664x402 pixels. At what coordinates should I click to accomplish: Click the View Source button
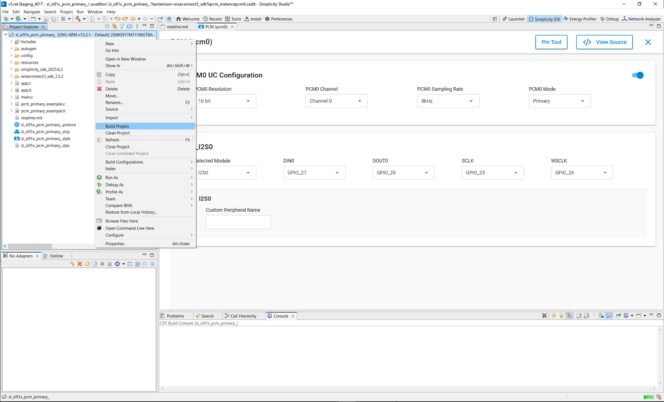[x=604, y=42]
